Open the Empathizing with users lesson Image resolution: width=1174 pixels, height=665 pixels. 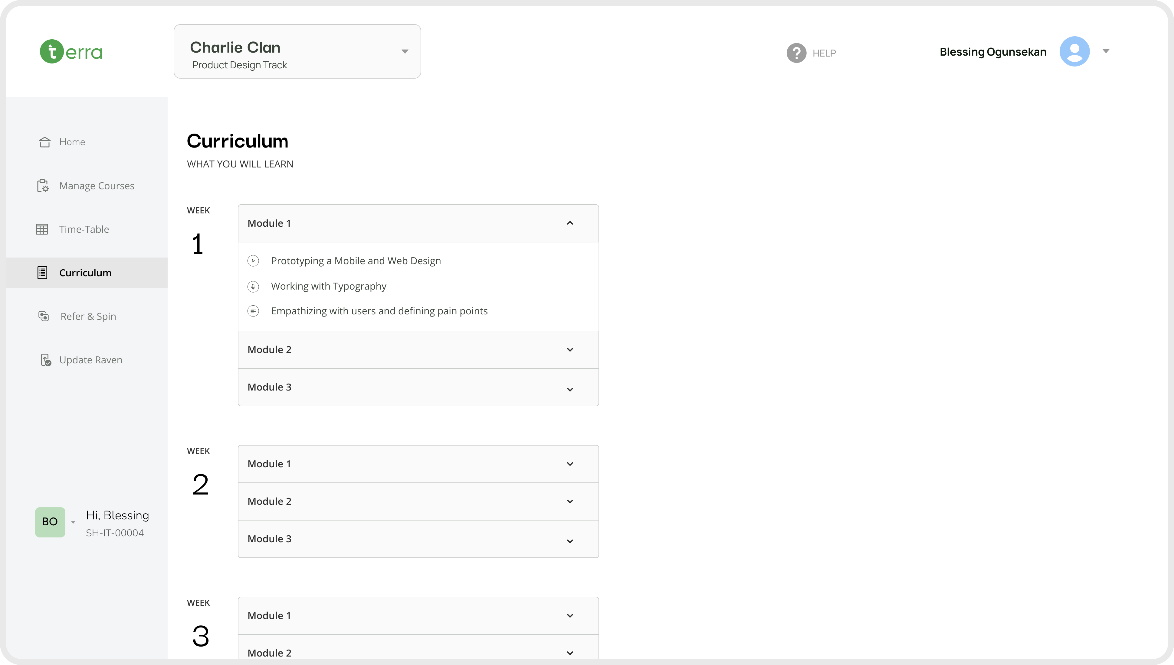click(x=379, y=311)
